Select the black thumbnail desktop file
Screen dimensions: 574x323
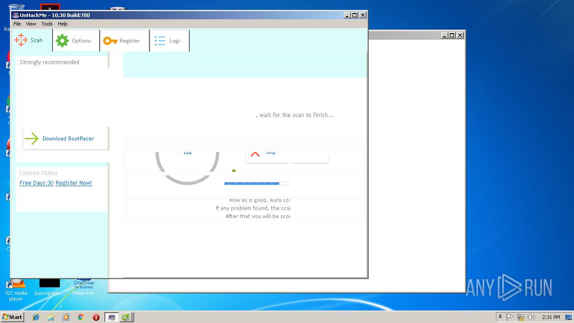49,287
